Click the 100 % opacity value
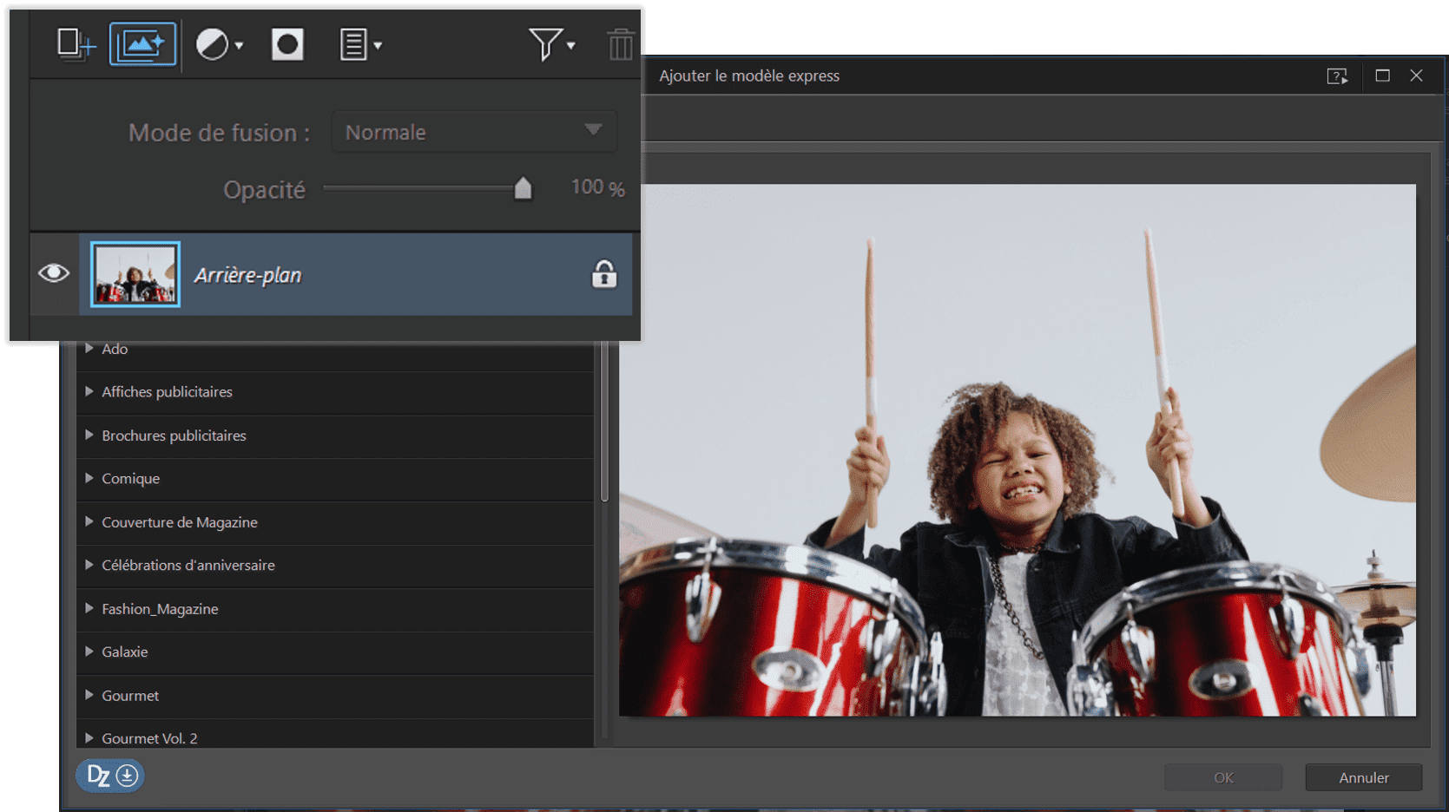Screen dimensions: 1449x812 597,187
